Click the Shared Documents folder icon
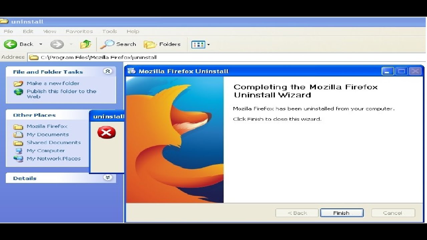This screenshot has width=427, height=240. [18, 143]
